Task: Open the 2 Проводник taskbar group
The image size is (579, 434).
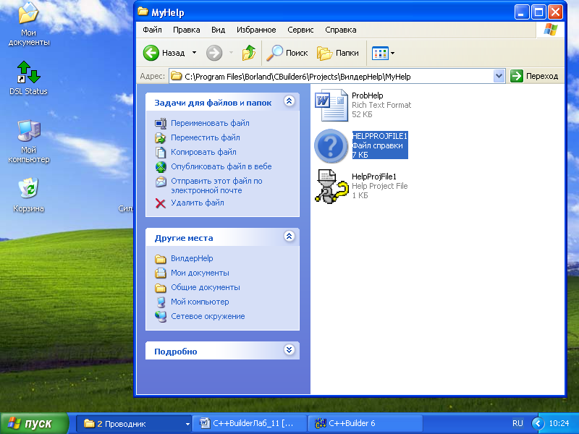Action: [135, 423]
